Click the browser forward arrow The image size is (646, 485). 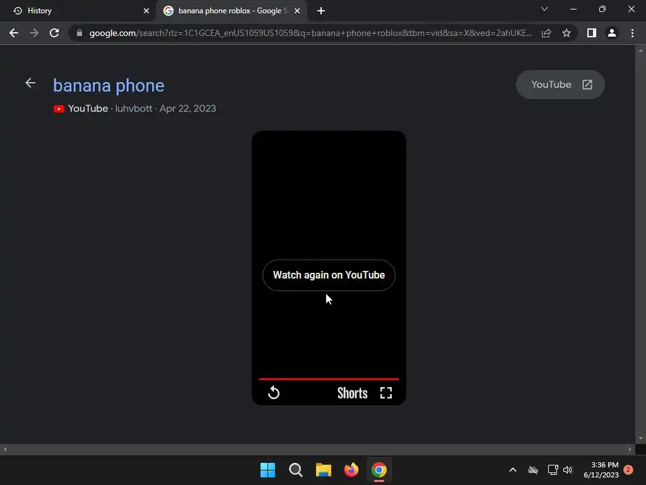pyautogui.click(x=34, y=33)
